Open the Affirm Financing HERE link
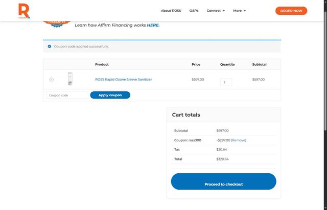The height and width of the screenshot is (210, 327). [x=153, y=25]
